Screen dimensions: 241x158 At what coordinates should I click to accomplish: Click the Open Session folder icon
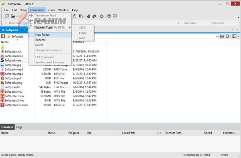(x=13, y=16)
